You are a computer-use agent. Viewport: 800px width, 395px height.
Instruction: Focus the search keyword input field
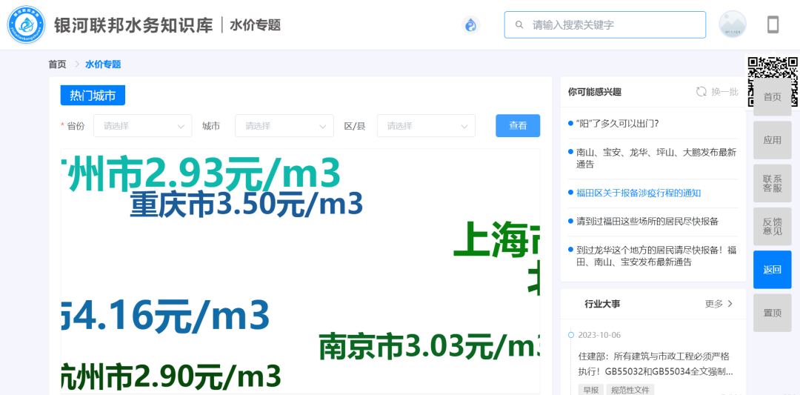tap(605, 24)
